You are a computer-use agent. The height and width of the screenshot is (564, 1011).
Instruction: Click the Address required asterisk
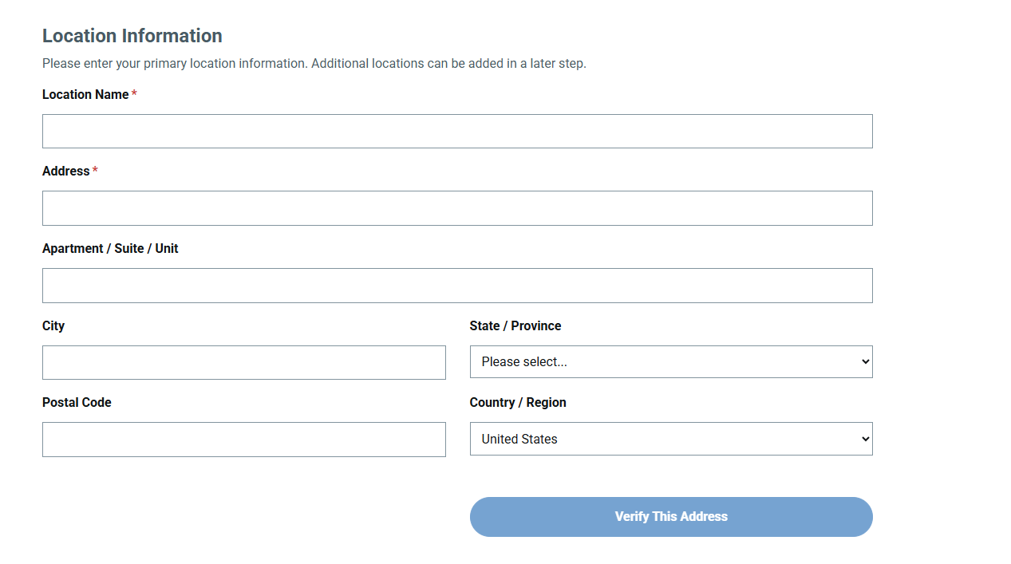[x=95, y=171]
